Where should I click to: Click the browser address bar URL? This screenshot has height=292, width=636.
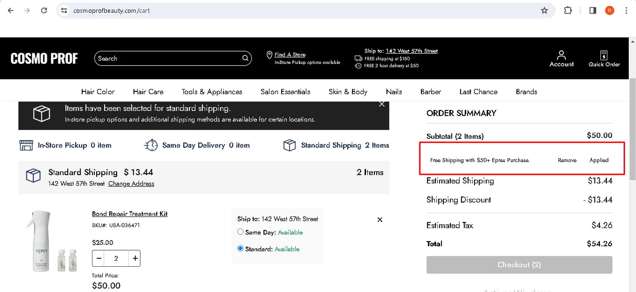(x=112, y=11)
